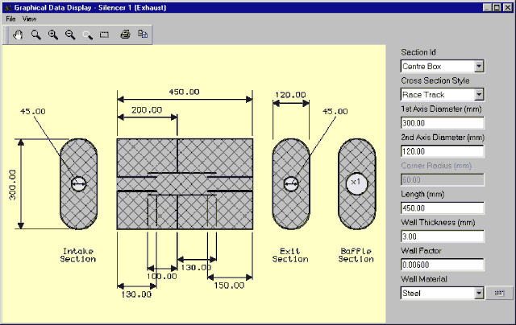Click the Intake Section race track drawing
This screenshot has width=516, height=325.
pyautogui.click(x=79, y=184)
